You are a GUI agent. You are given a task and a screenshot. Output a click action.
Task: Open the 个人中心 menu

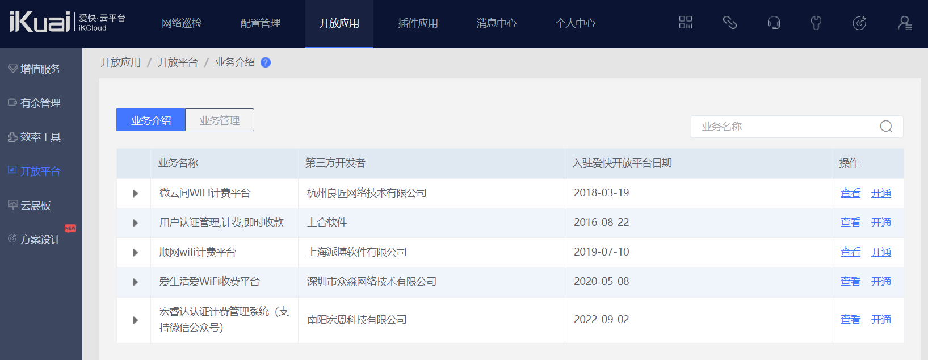pos(576,23)
